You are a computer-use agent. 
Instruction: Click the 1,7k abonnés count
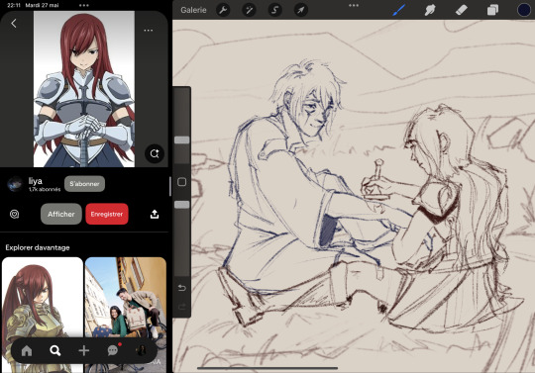[x=45, y=189]
